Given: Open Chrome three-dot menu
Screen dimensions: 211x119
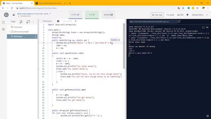Looking at the screenshot, I should (x=208, y=8).
